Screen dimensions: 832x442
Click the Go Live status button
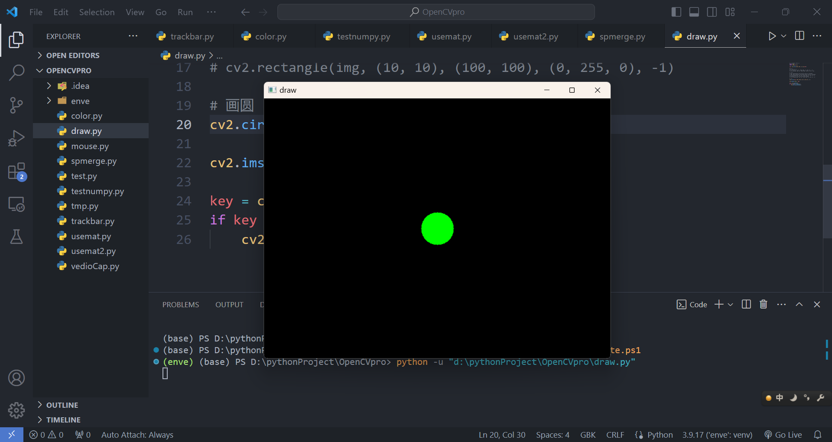click(x=783, y=434)
